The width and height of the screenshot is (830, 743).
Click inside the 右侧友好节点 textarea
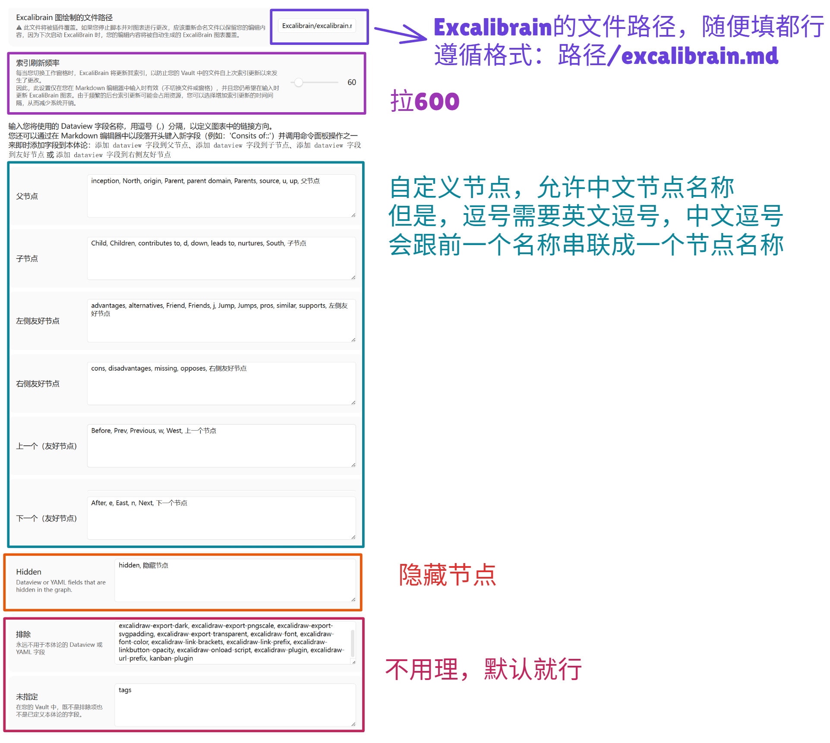click(221, 383)
